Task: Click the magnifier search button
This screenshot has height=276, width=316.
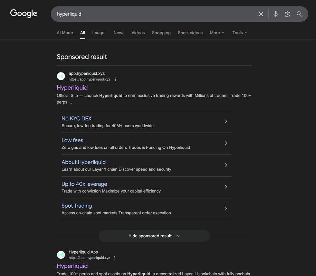Action: point(299,14)
